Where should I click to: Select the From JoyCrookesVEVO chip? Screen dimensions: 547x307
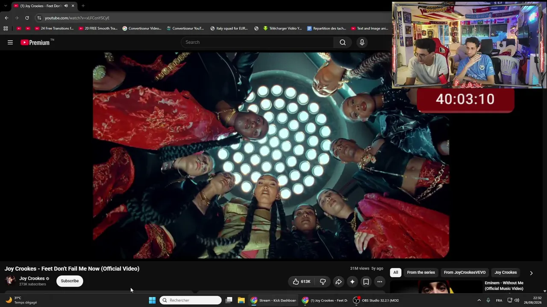point(465,272)
